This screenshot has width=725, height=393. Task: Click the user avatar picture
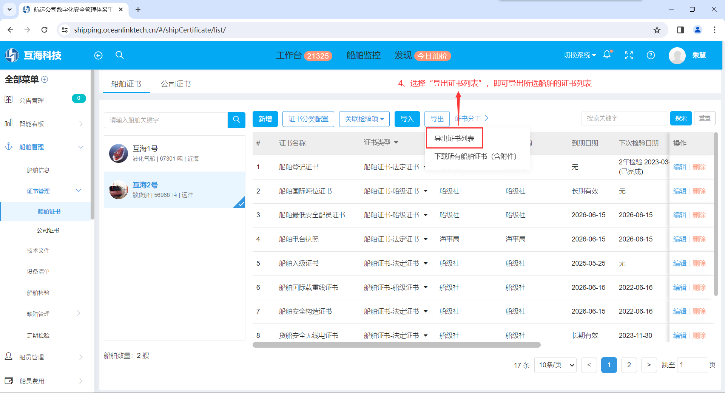tap(677, 56)
